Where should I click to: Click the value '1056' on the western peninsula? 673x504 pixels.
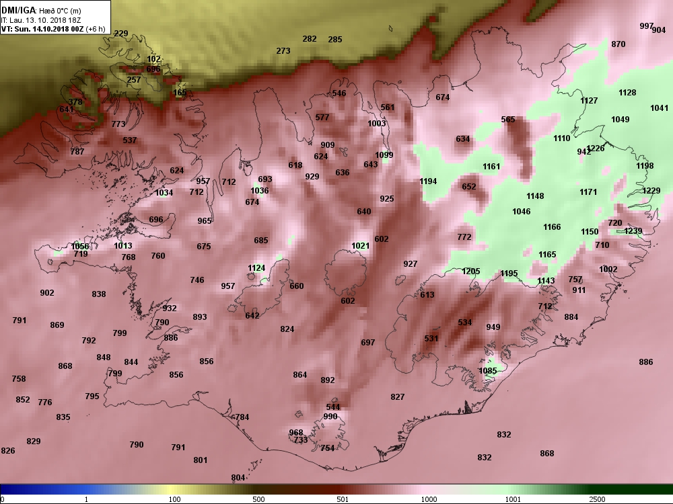tap(80, 247)
